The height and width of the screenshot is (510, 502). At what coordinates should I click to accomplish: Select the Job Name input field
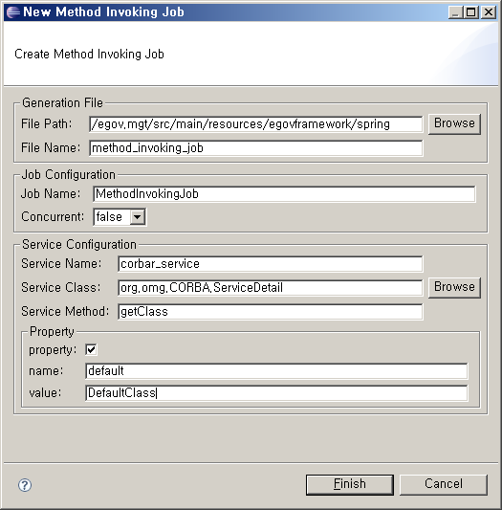click(284, 194)
